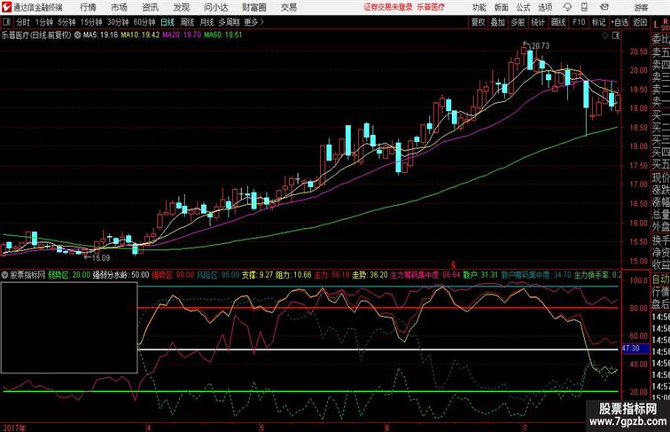
Task: Click the 15.09 low price label
Action: (101, 258)
